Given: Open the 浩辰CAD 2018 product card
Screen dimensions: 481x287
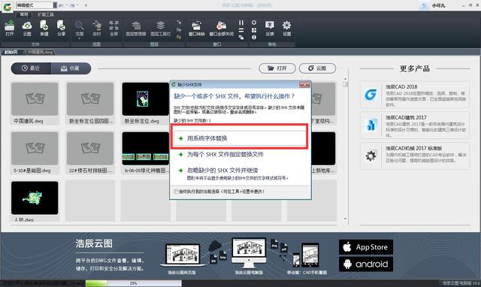Looking at the screenshot, I should [415, 95].
